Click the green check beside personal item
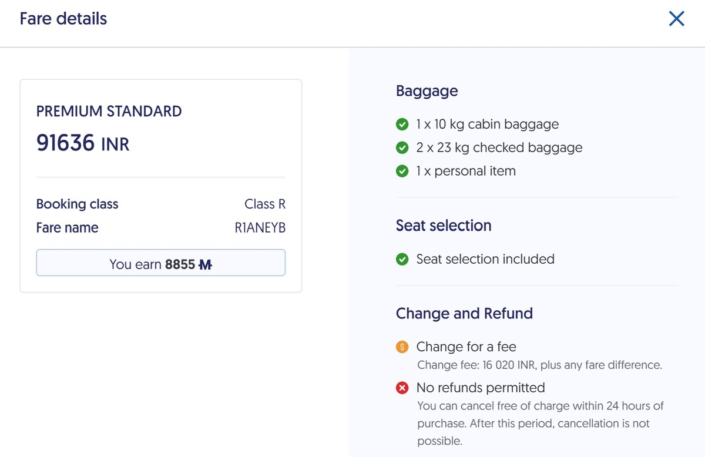The height and width of the screenshot is (457, 705). (x=402, y=172)
